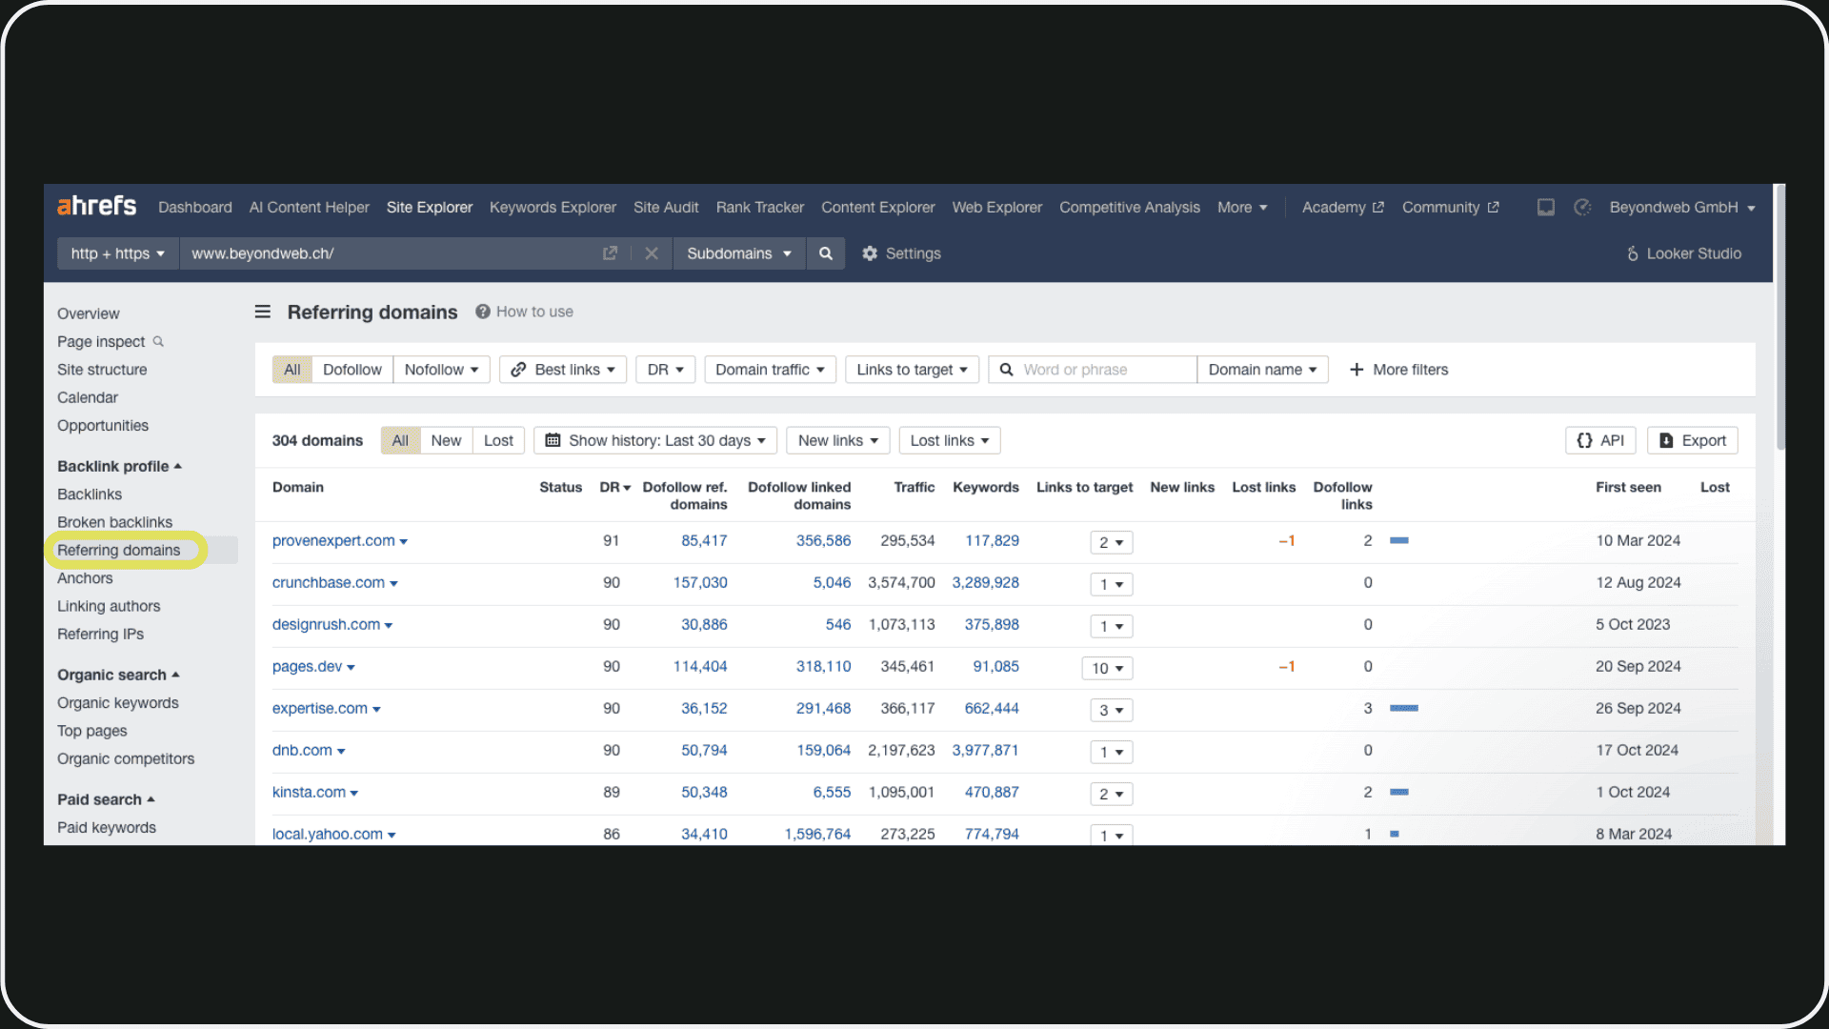
Task: Click the Export button
Action: [1693, 440]
